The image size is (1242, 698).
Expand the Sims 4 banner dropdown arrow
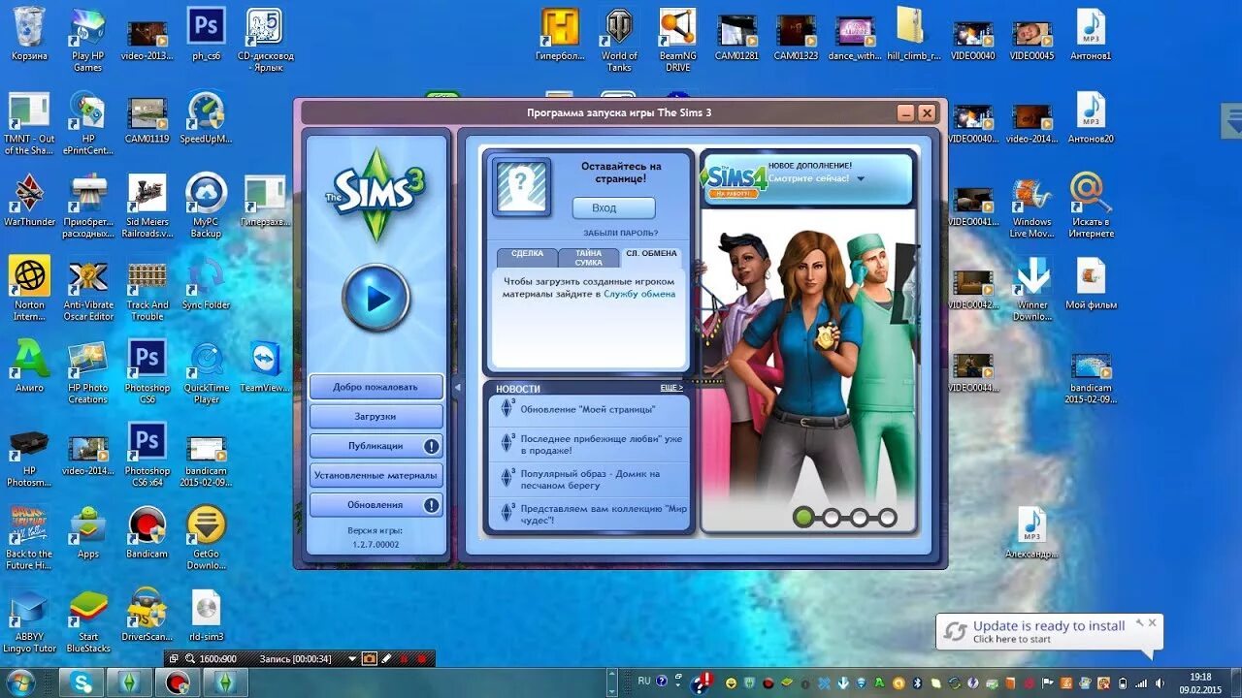tap(861, 179)
